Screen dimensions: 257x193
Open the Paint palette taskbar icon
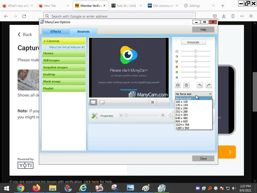tap(146, 188)
